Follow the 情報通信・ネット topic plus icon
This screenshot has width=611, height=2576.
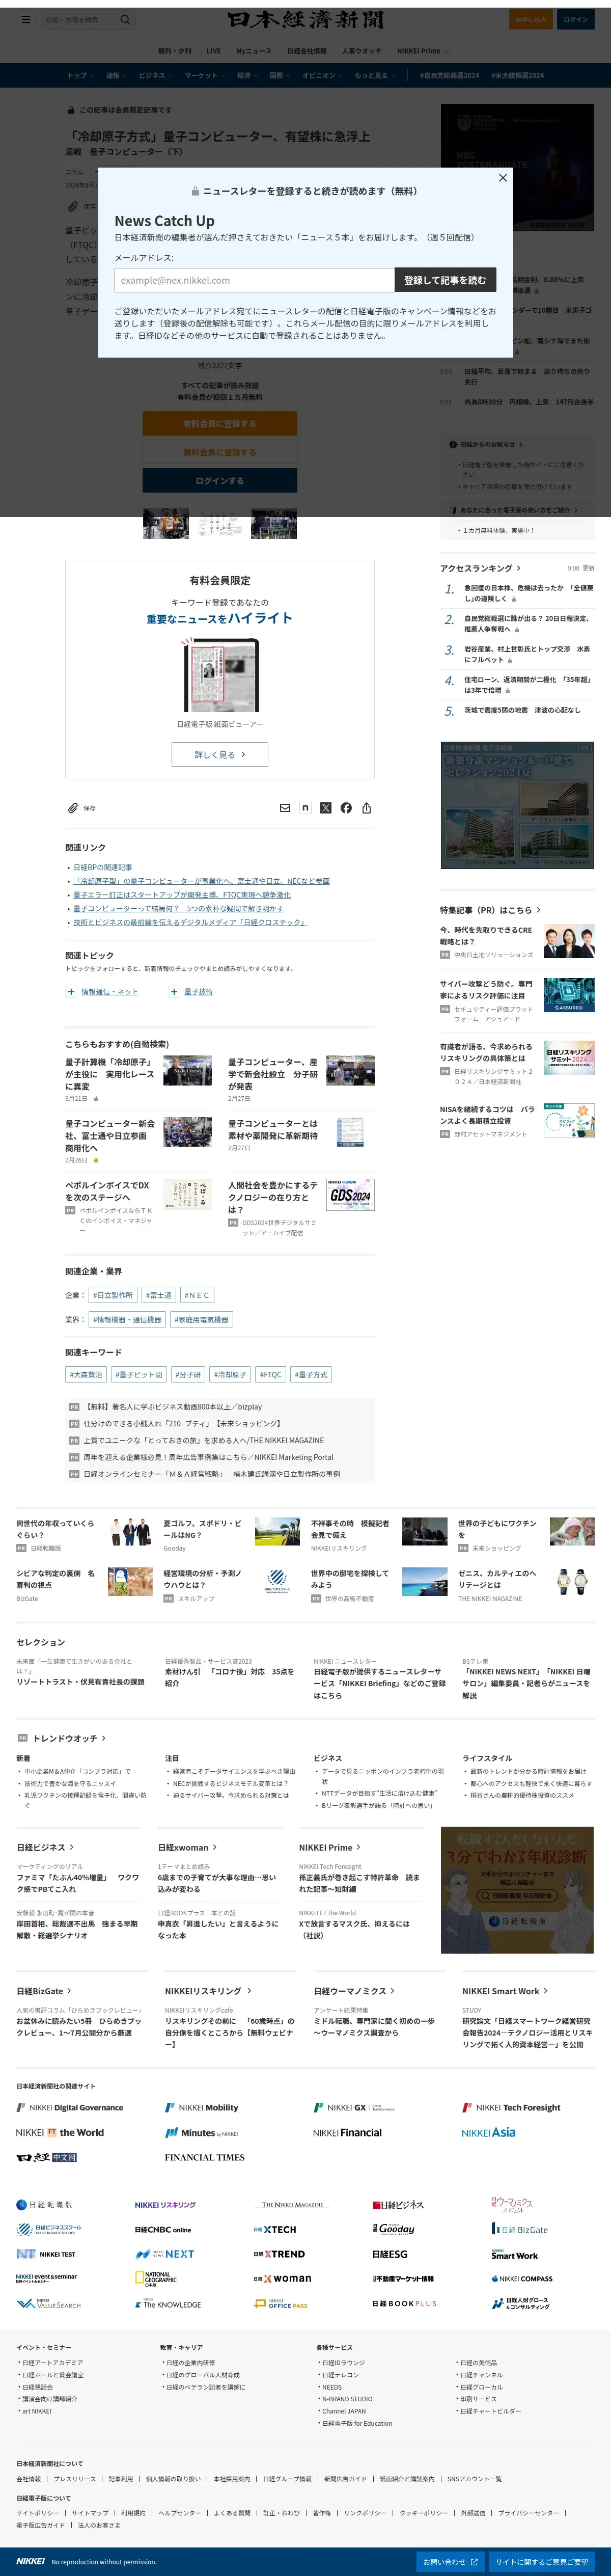[71, 992]
